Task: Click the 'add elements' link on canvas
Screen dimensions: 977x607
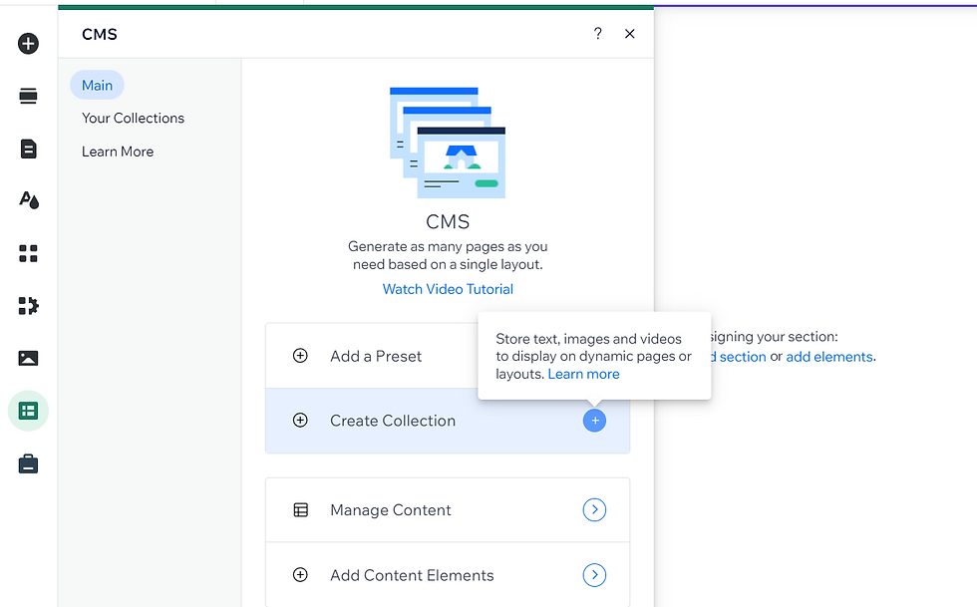Action: tap(828, 357)
